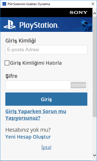This screenshot has width=97, height=161.
Task: Enable the Giriş Kimliğimi Hatırla checkbox
Action: coord(7,63)
